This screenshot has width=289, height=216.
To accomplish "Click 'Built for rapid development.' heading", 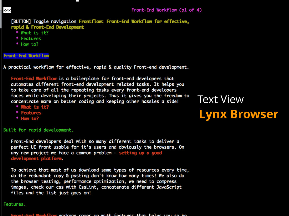I will [x=38, y=130].
